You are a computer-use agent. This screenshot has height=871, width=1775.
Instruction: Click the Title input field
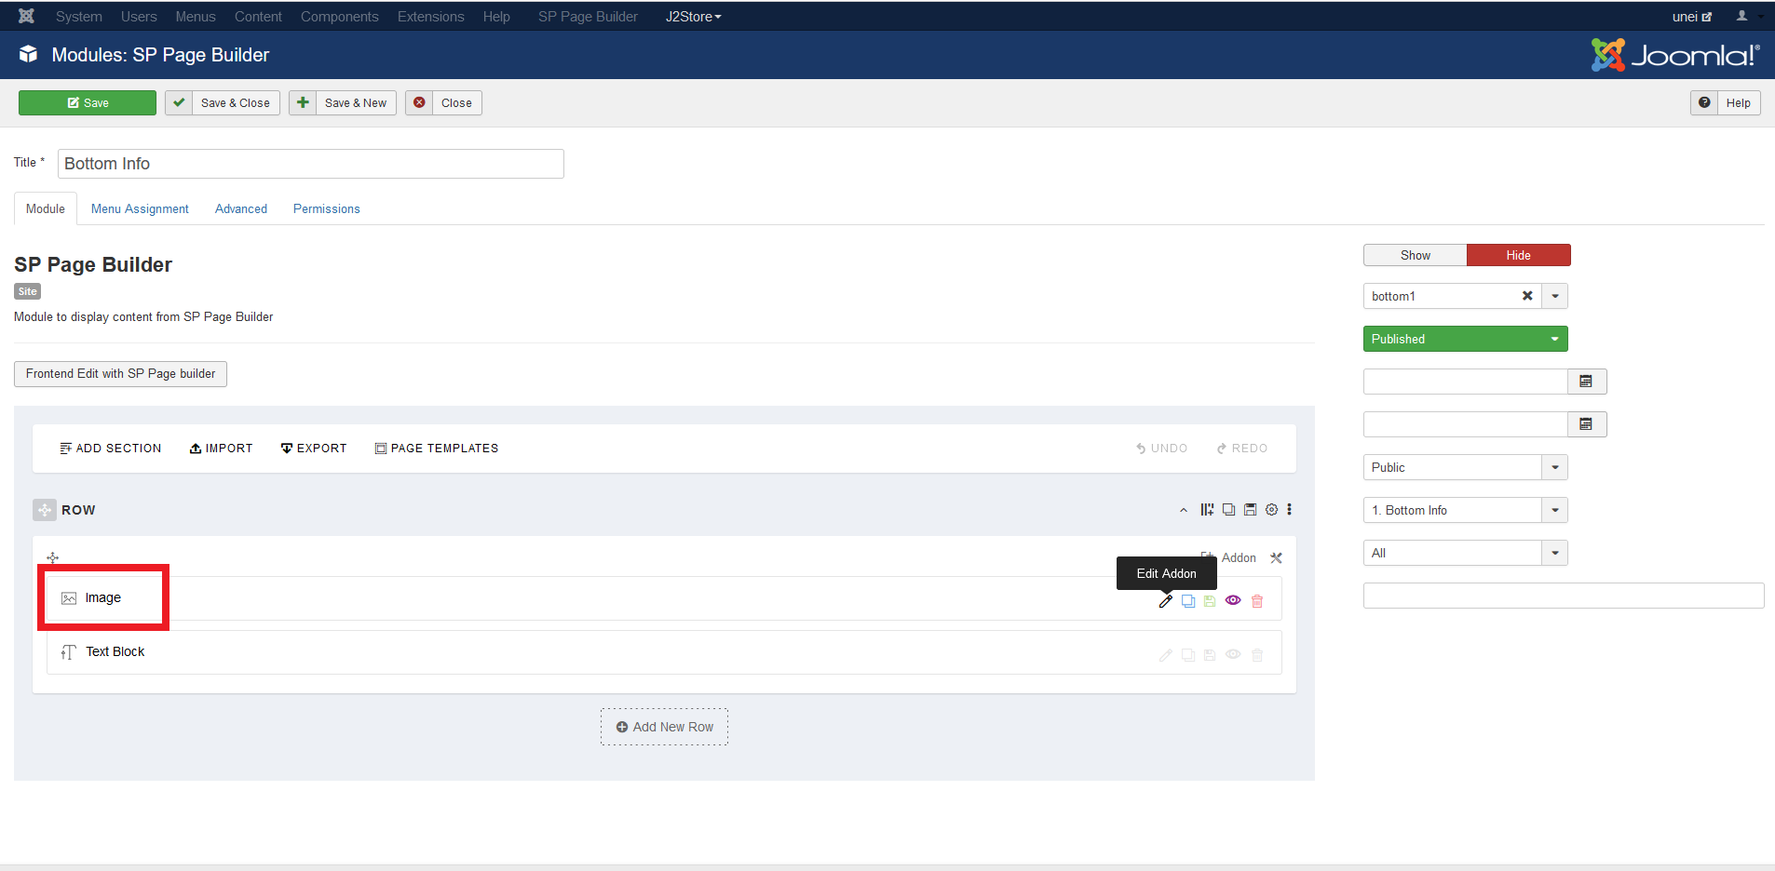pos(310,164)
